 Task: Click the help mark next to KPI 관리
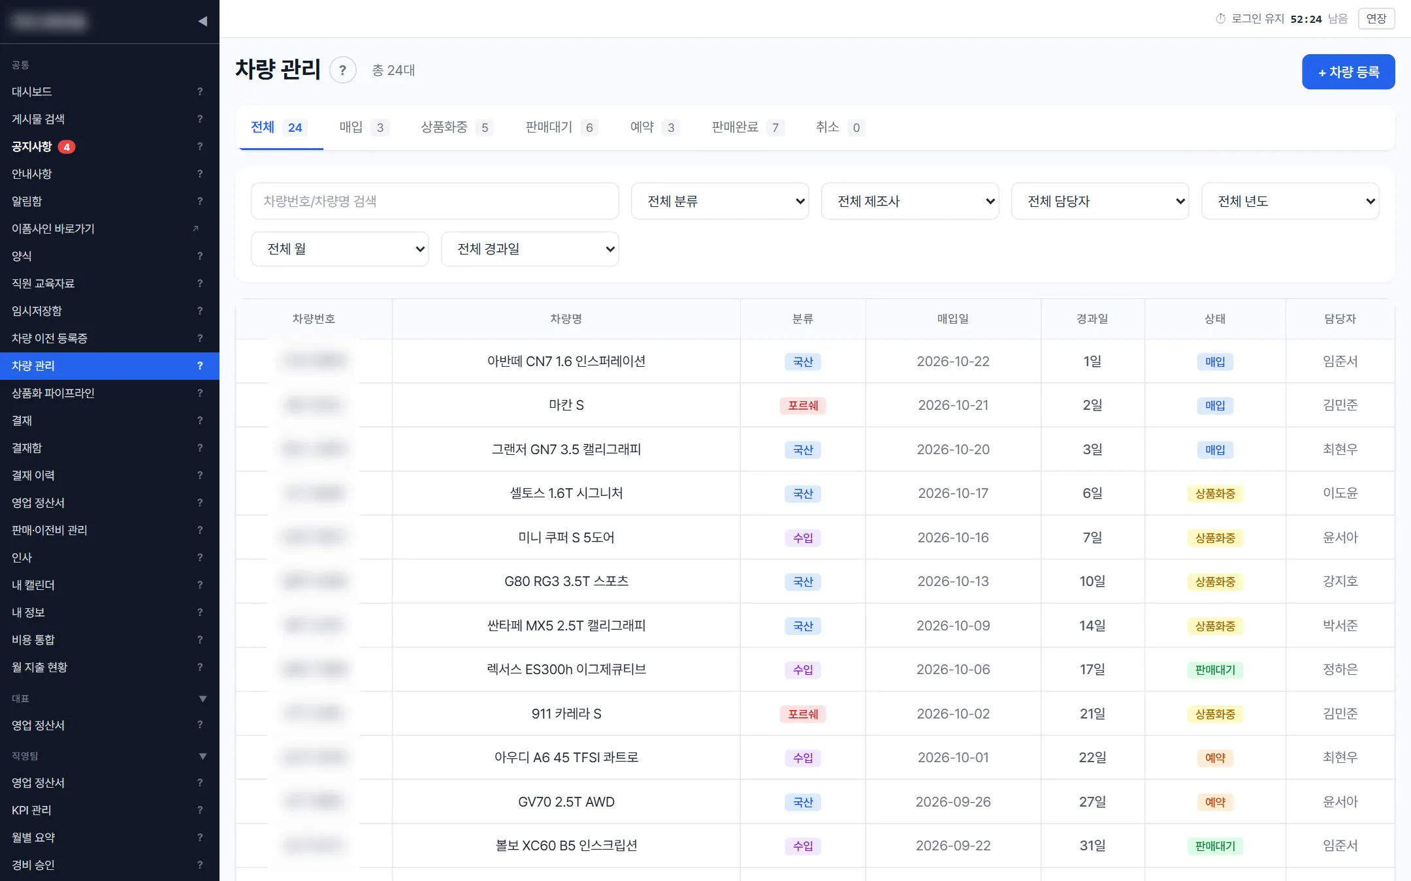point(200,810)
